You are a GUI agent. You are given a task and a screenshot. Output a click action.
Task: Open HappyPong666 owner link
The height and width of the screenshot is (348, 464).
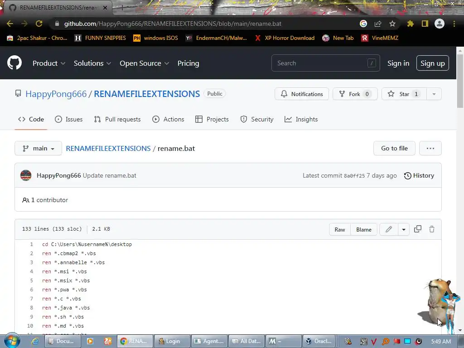tap(56, 94)
